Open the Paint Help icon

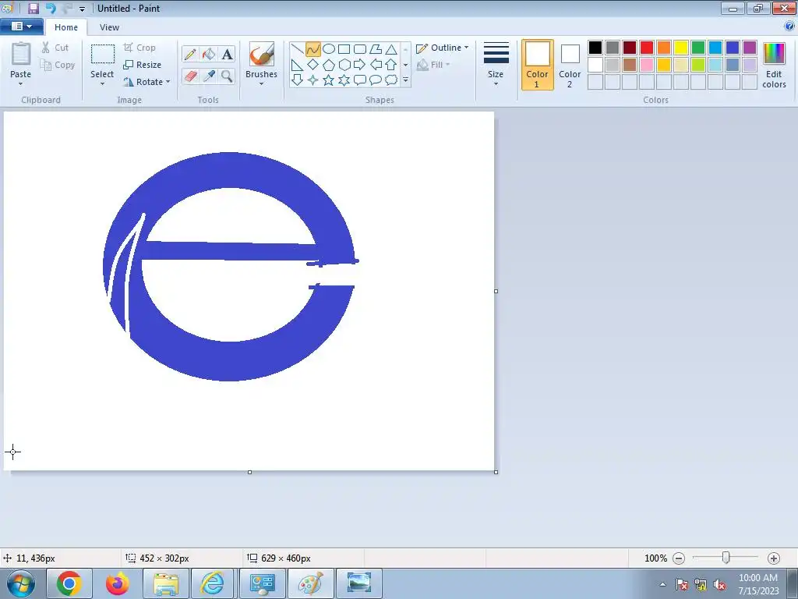[x=789, y=26]
